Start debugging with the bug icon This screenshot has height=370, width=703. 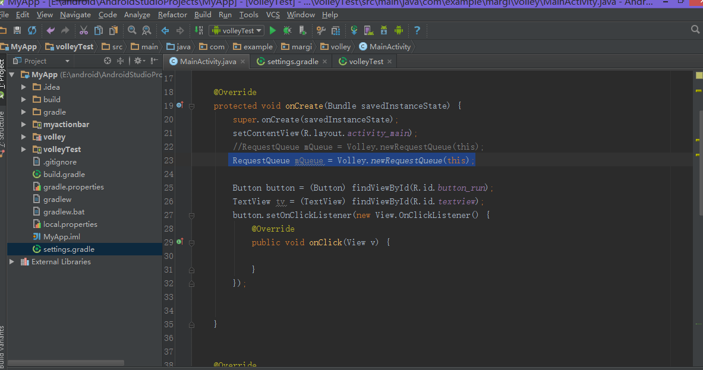[288, 30]
